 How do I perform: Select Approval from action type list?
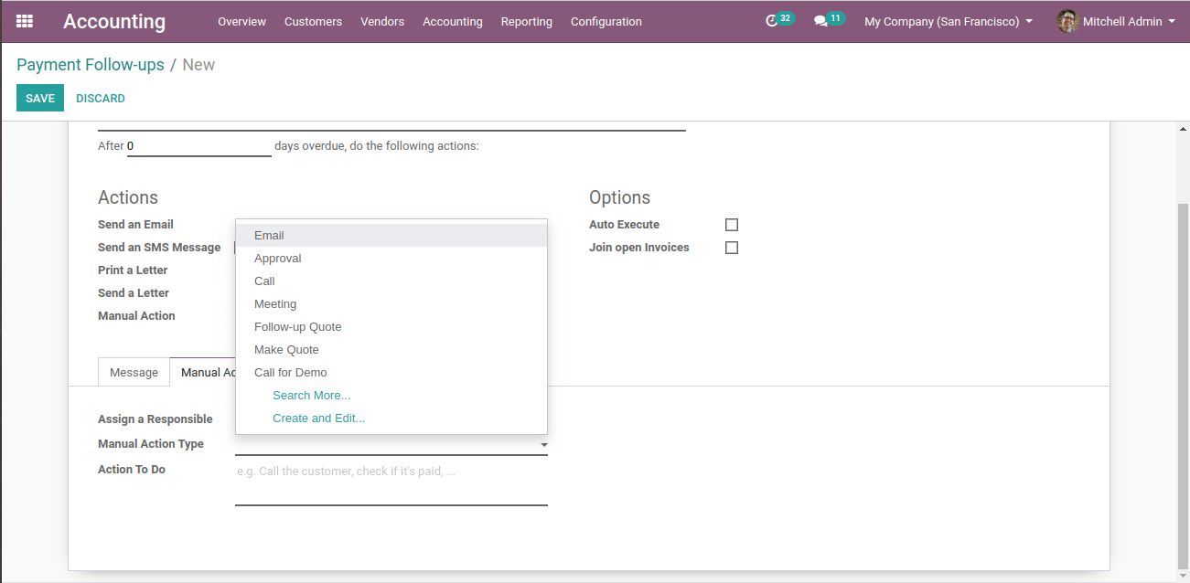tap(391, 259)
